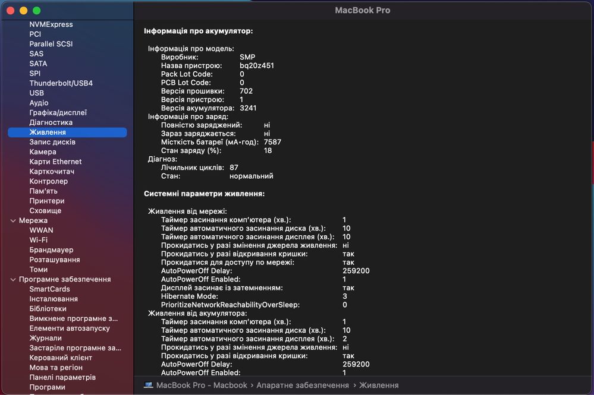Screen dimensions: 594x395
Task: Open Програми in the sidebar
Action: point(48,388)
